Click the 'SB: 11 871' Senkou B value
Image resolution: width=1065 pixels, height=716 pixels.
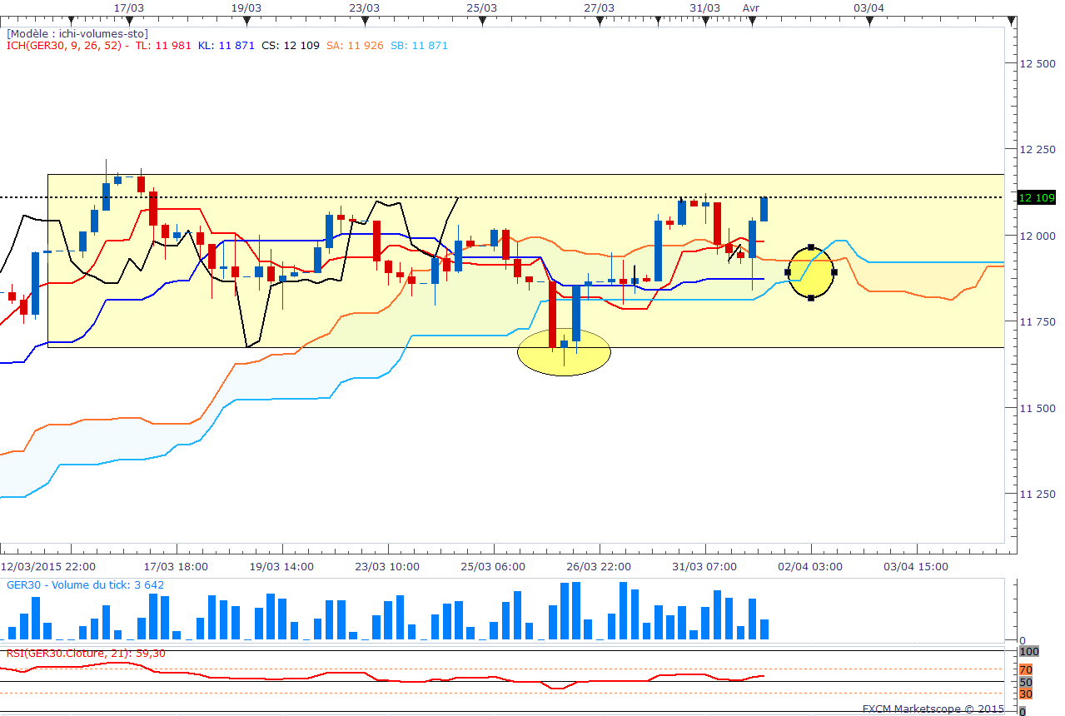[x=419, y=46]
